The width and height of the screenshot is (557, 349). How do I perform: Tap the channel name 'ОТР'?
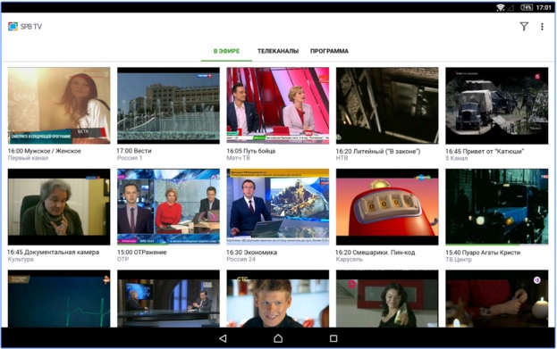point(122,259)
